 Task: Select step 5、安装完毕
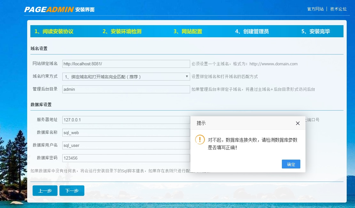coord(316,32)
